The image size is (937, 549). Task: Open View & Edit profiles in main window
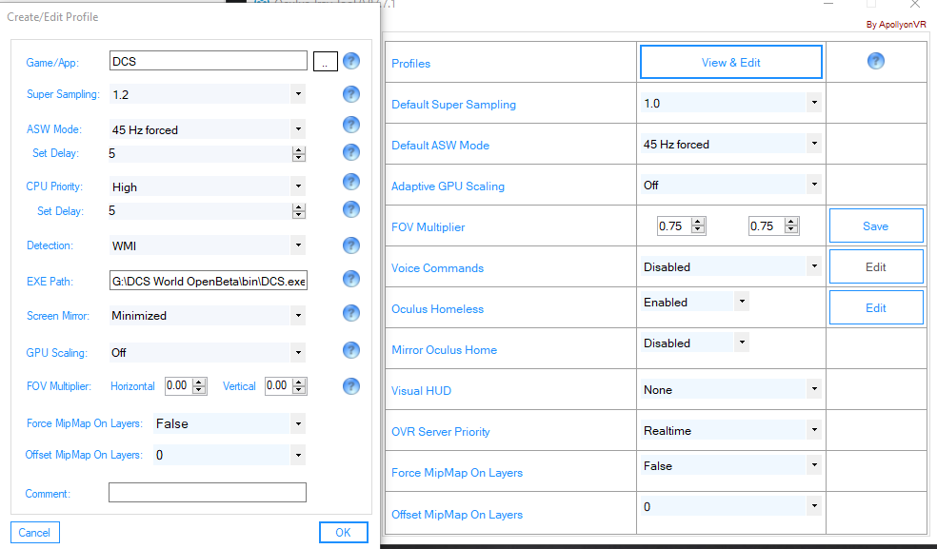(730, 62)
